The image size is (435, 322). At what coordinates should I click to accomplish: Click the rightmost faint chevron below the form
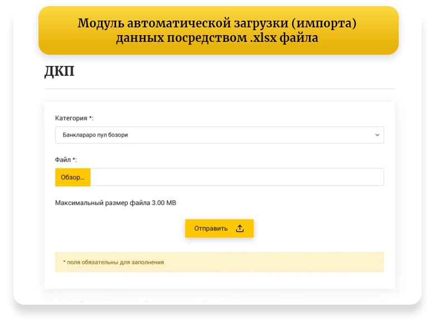[205, 301]
